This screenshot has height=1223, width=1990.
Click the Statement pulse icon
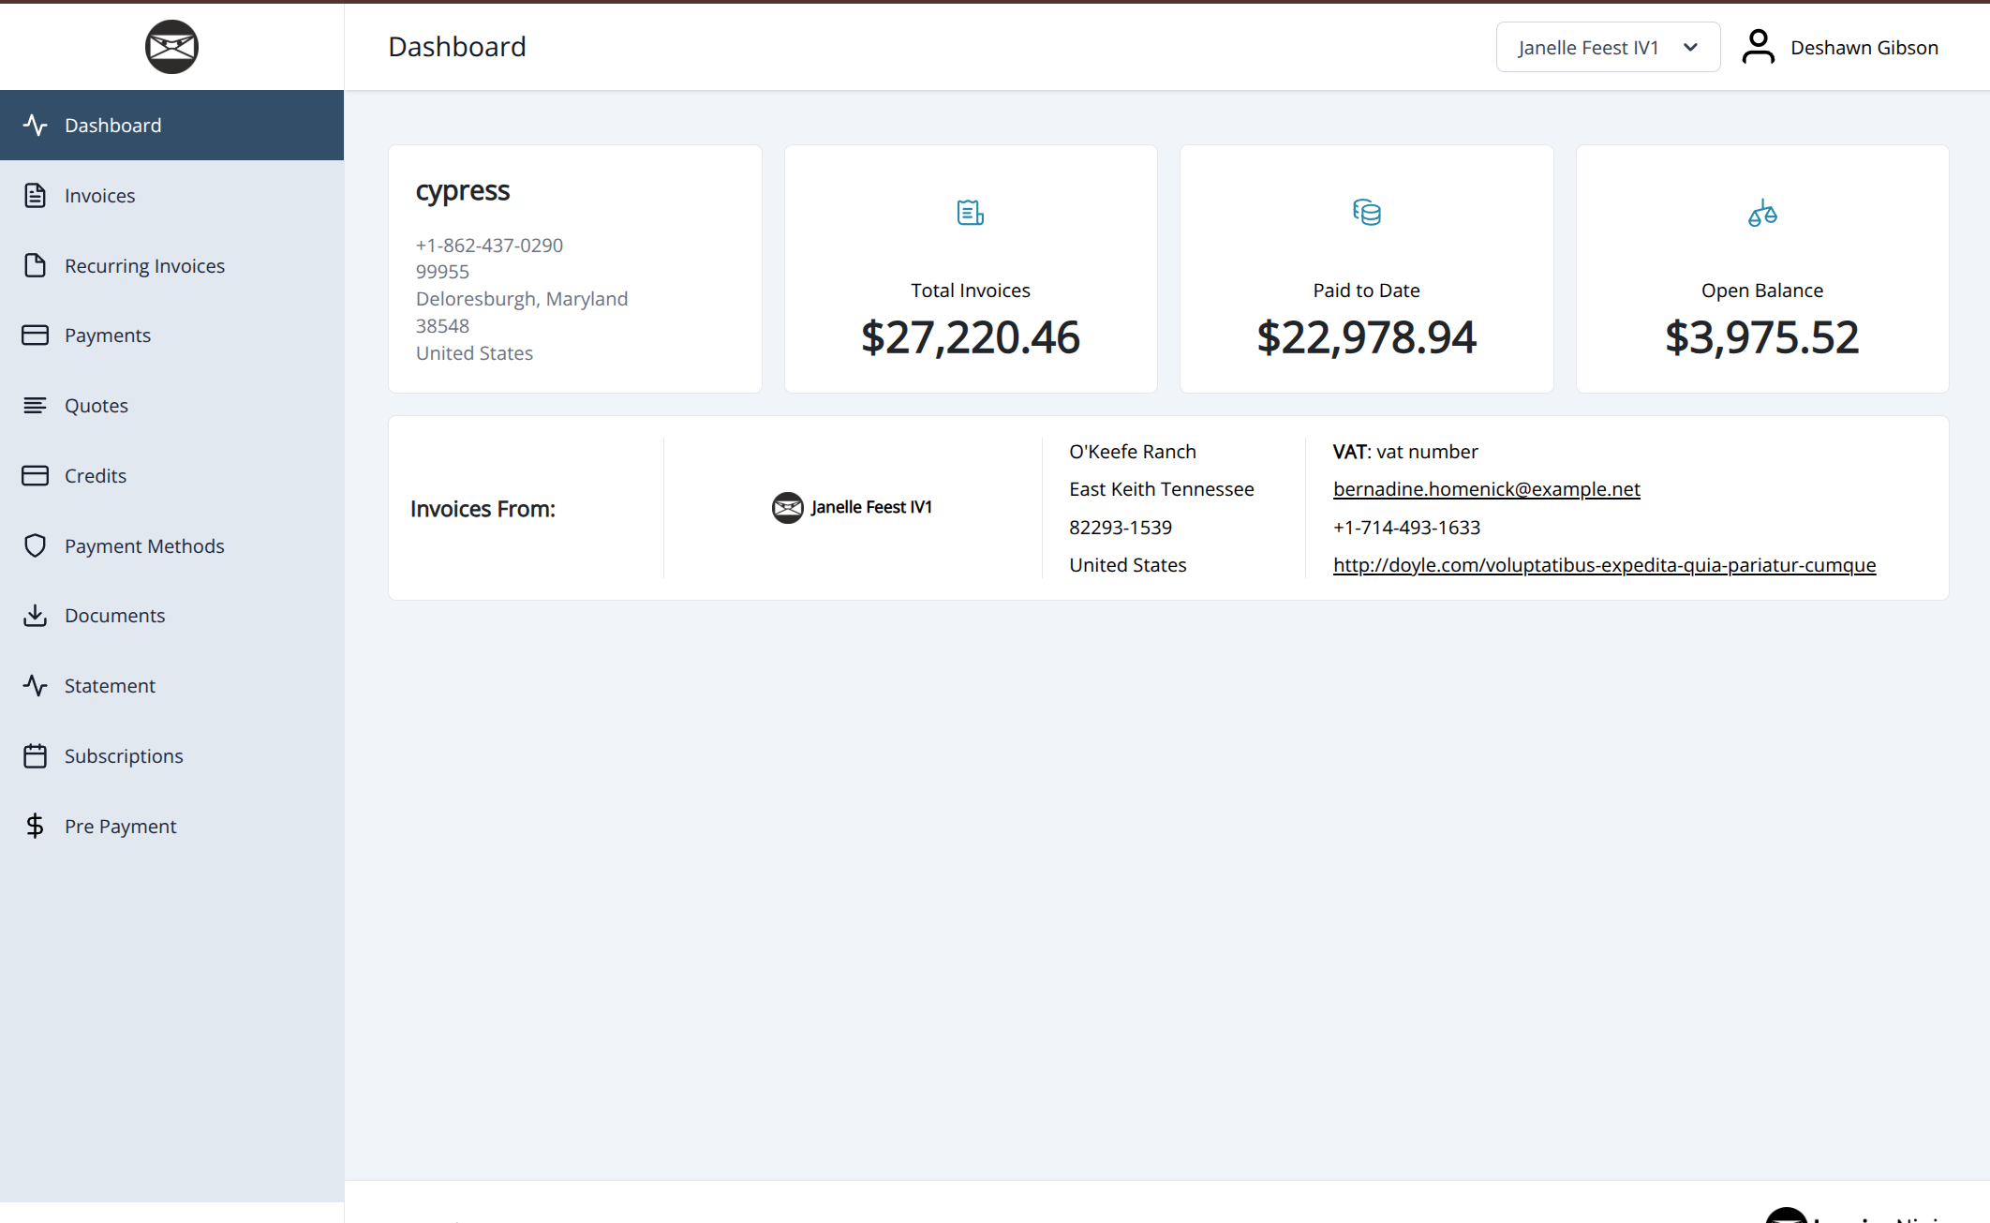coord(35,686)
